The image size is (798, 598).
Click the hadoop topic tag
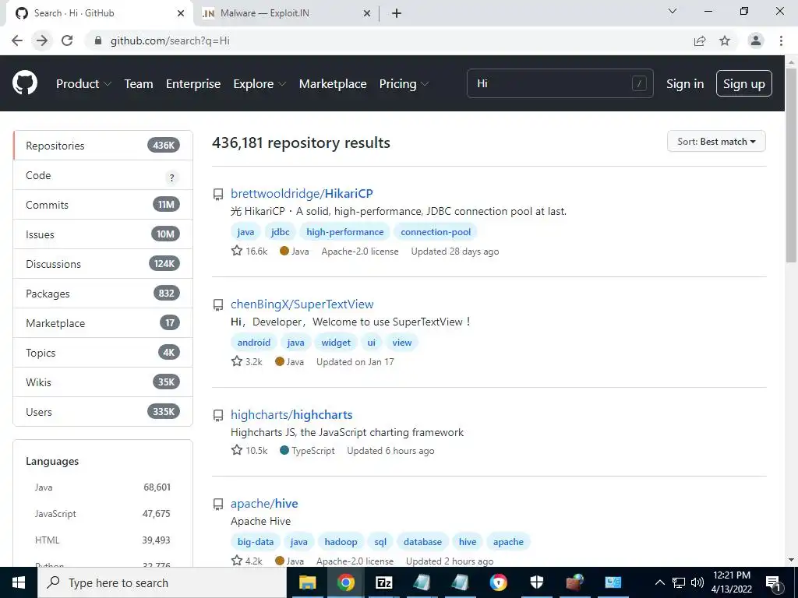341,542
